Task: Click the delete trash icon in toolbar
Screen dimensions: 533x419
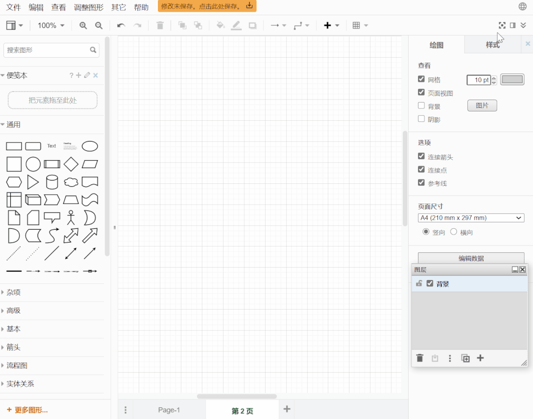Action: point(160,26)
